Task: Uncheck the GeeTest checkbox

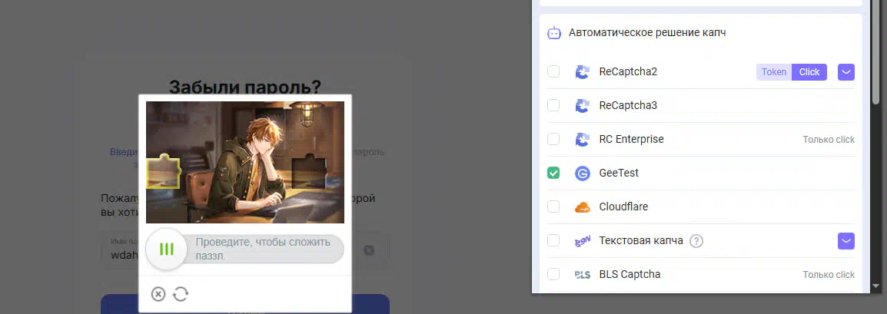Action: (x=553, y=173)
